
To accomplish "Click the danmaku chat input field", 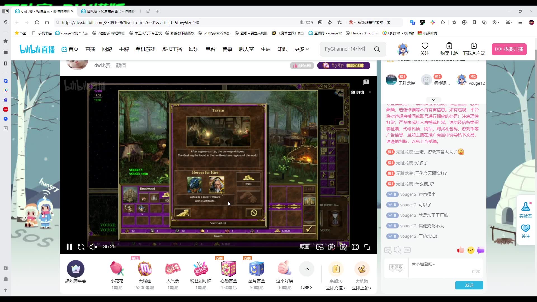I will (445, 268).
